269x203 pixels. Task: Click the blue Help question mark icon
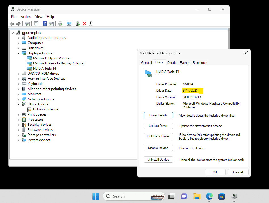point(45,24)
